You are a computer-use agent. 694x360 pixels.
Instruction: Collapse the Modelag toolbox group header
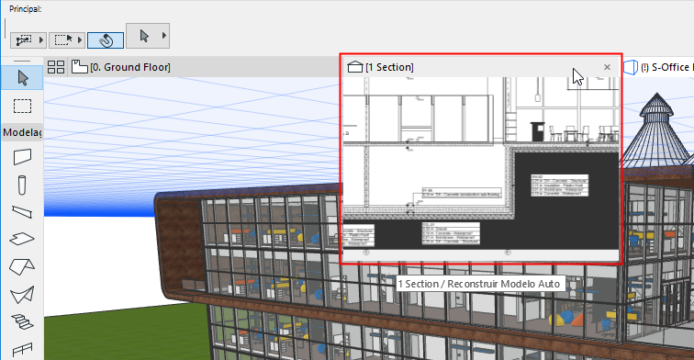22,132
